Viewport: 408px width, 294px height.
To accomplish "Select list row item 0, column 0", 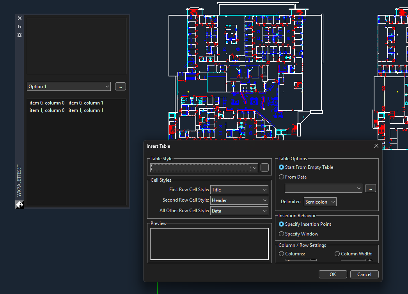I will 47,103.
